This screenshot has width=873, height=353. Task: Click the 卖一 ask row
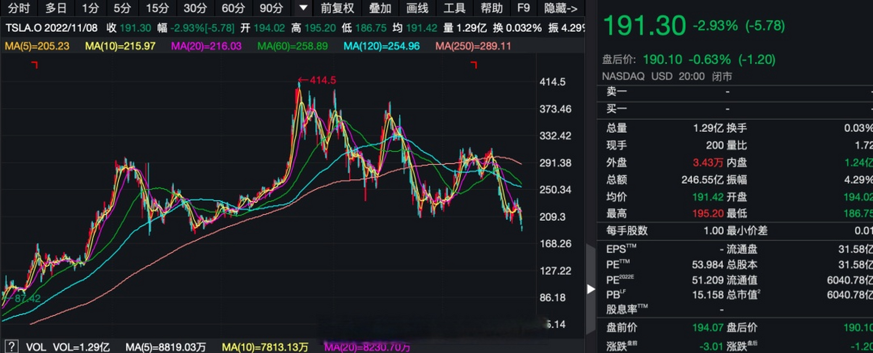pyautogui.click(x=735, y=92)
